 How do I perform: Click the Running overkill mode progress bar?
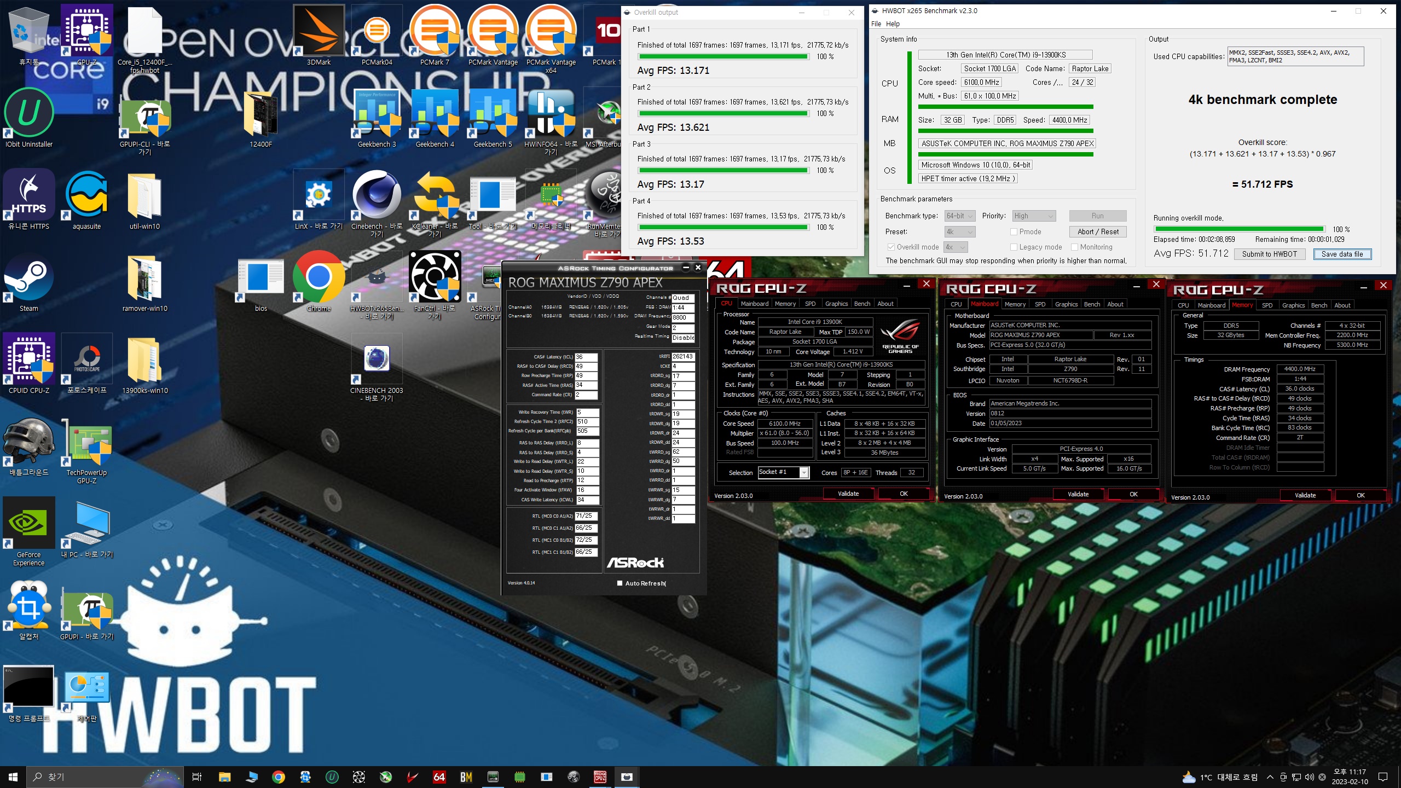1239,229
